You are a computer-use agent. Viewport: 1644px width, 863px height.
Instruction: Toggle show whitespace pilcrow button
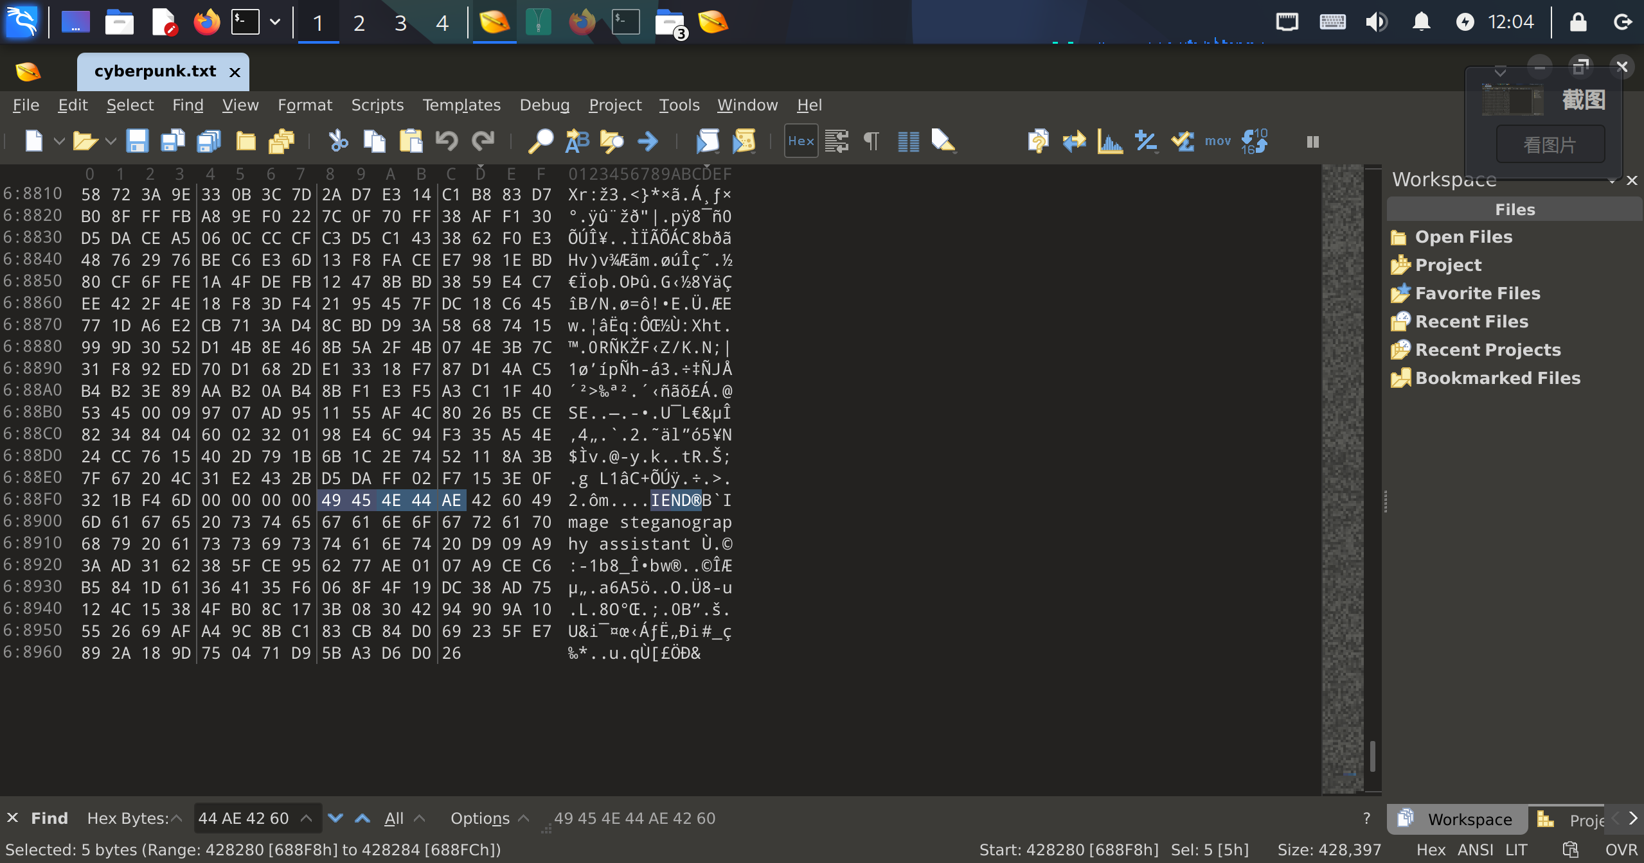(x=871, y=141)
